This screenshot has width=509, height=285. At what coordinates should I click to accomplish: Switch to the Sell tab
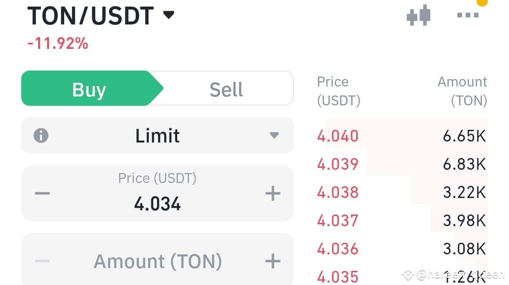coord(226,89)
